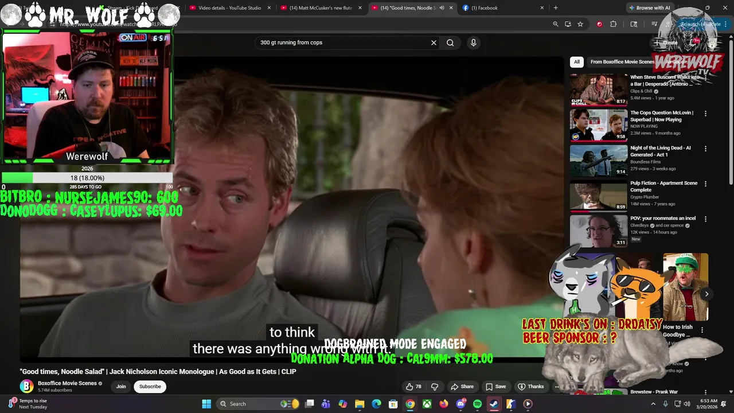Image resolution: width=734 pixels, height=413 pixels.
Task: Start voice search with the microphone icon
Action: coord(473,42)
